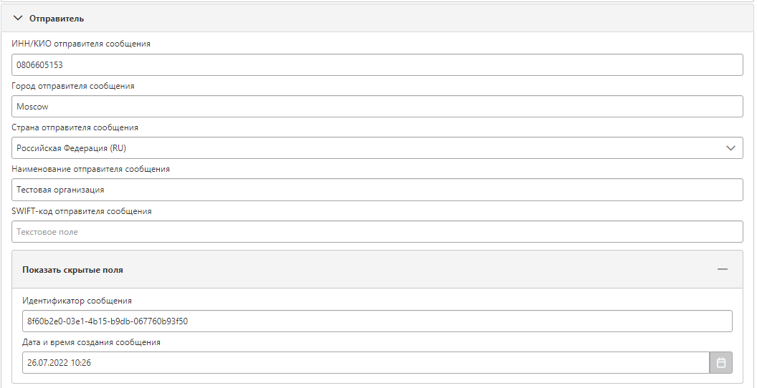Focus the ИНН/КИО sender input field
Image resolution: width=757 pixels, height=388 pixels.
point(377,64)
